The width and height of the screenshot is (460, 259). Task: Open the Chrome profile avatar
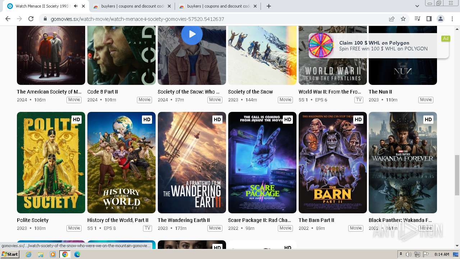tap(440, 19)
